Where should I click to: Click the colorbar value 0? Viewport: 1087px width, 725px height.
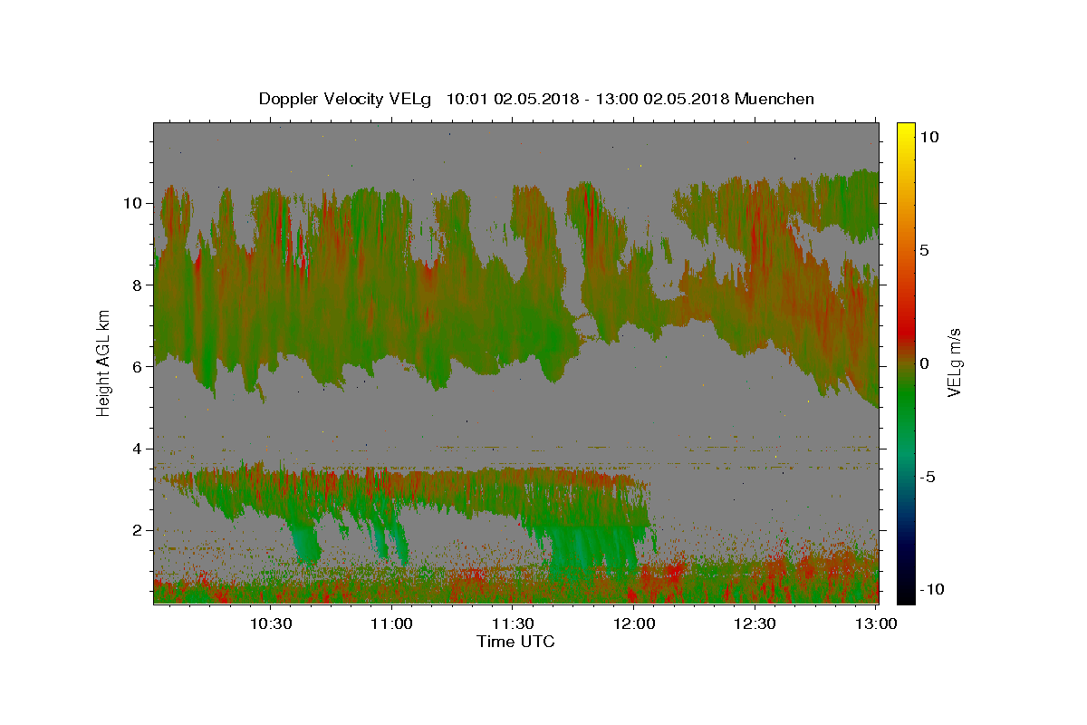(924, 363)
